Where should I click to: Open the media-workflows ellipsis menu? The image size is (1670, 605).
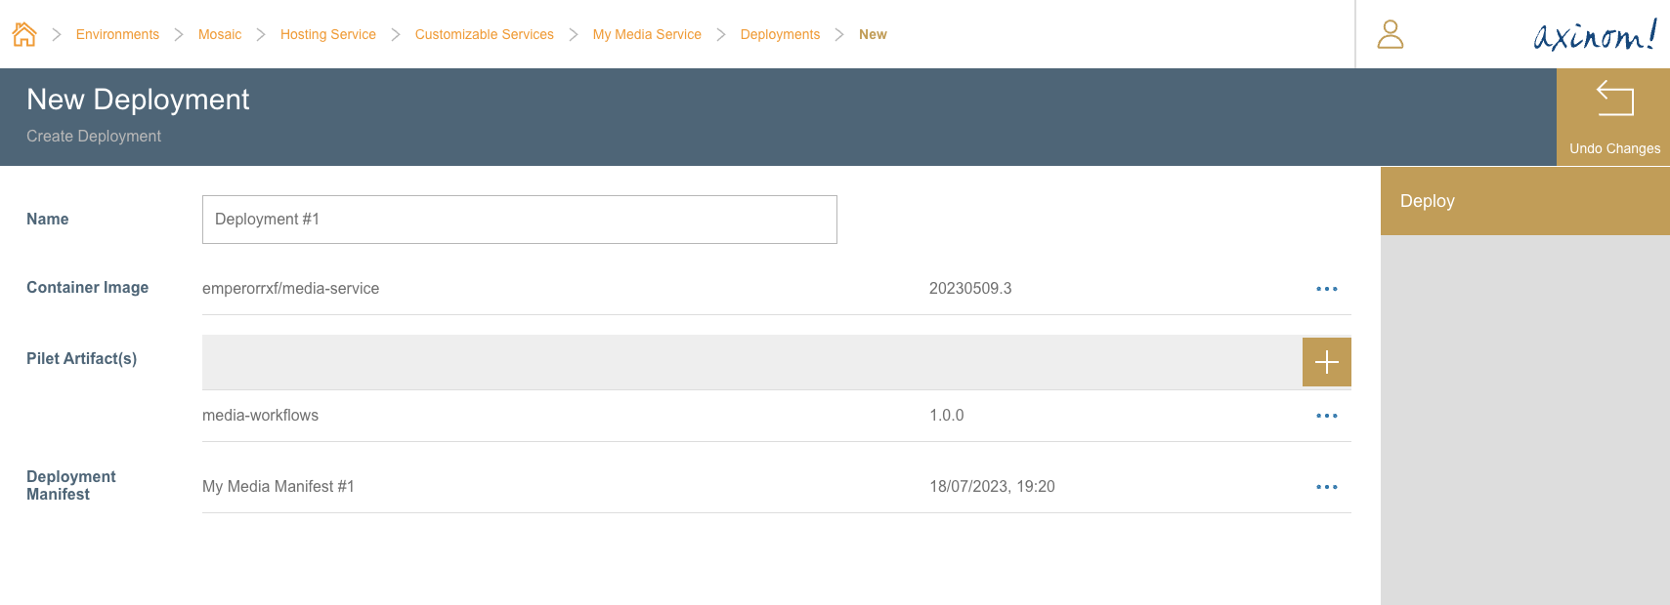point(1326,416)
